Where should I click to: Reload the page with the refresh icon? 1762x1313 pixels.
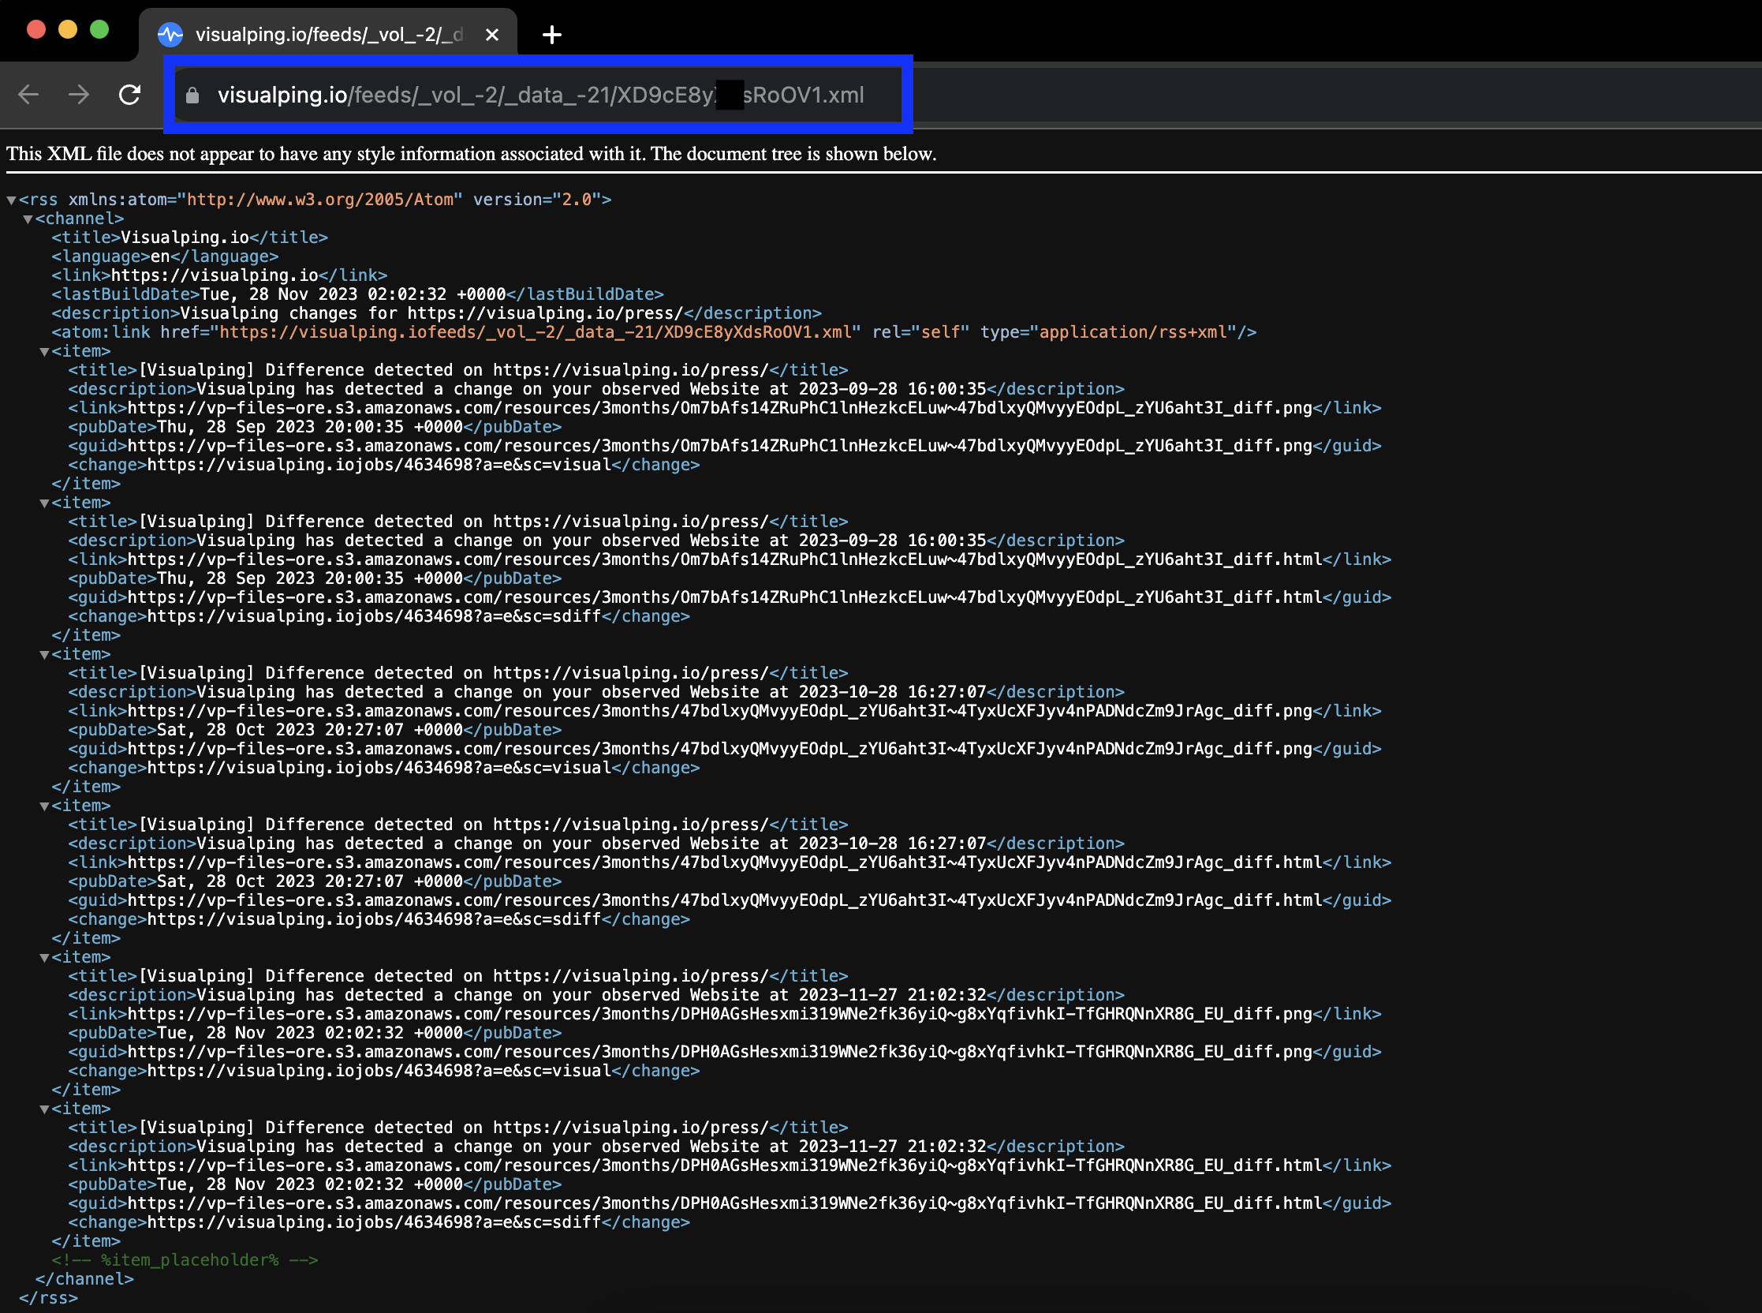point(129,95)
